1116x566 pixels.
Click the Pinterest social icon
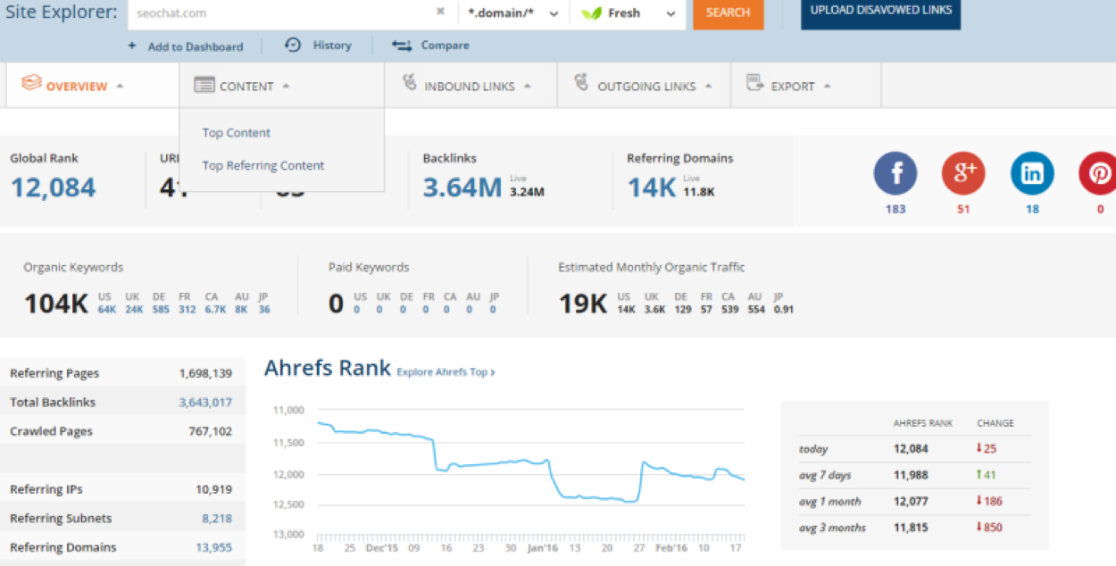pos(1099,174)
